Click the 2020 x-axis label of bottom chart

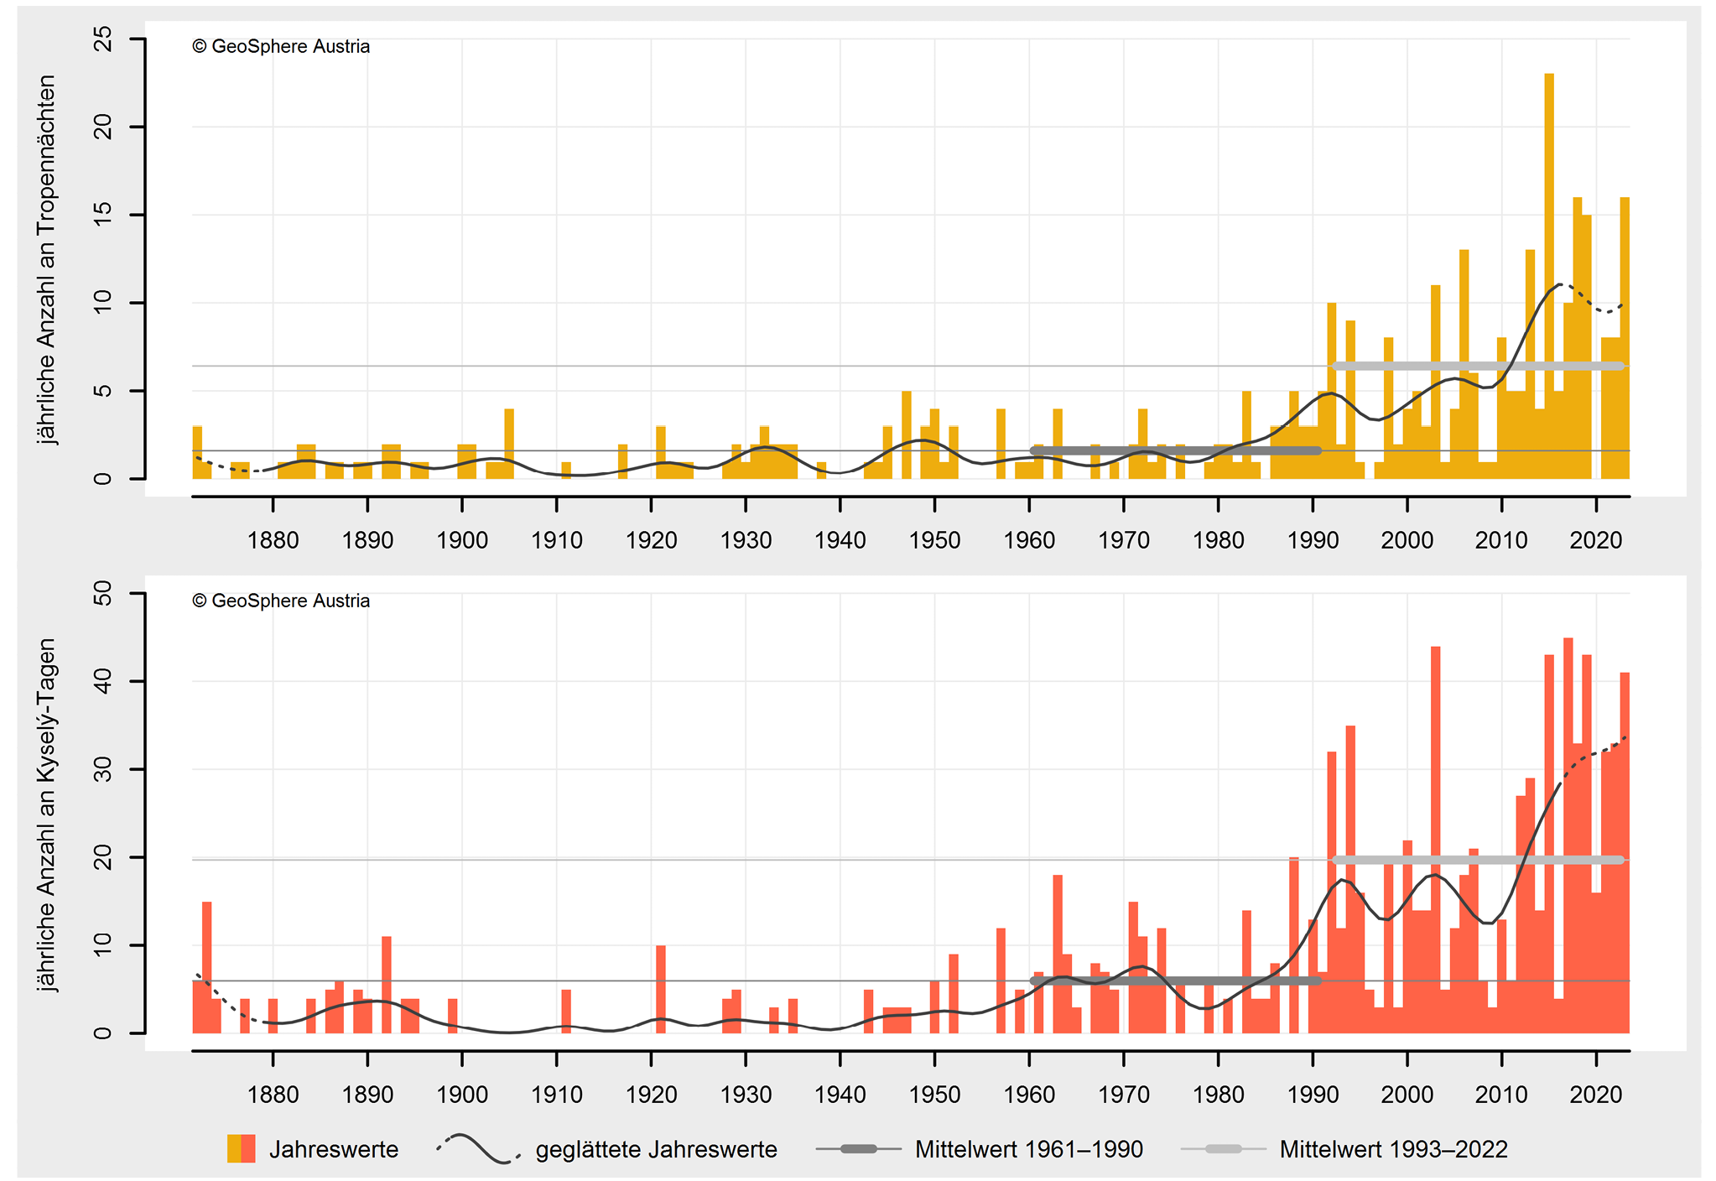pyautogui.click(x=1595, y=1095)
